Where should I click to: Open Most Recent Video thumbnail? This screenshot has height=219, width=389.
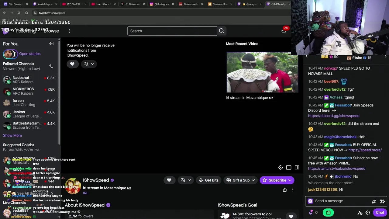point(262,72)
